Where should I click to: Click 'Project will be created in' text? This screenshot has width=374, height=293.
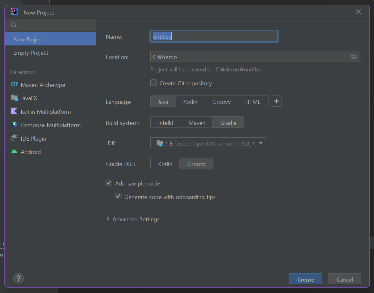coord(206,70)
